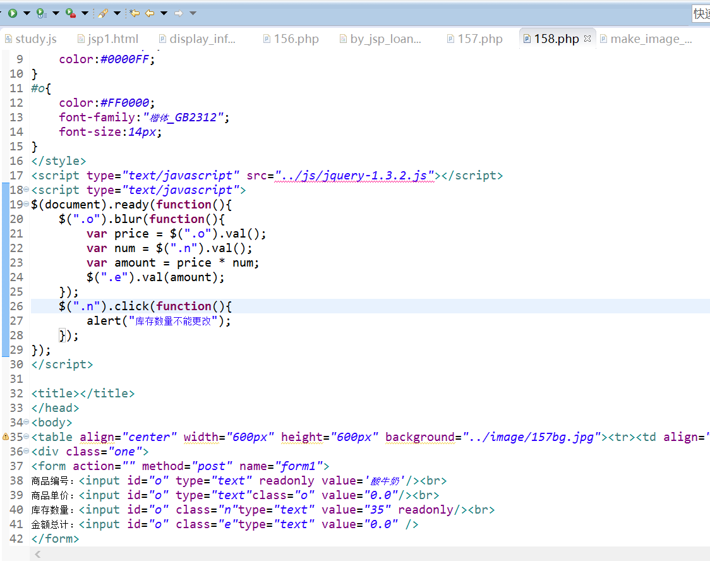Click the 156.php file icon
Screen dimensions: 710x561
pyautogui.click(x=267, y=39)
